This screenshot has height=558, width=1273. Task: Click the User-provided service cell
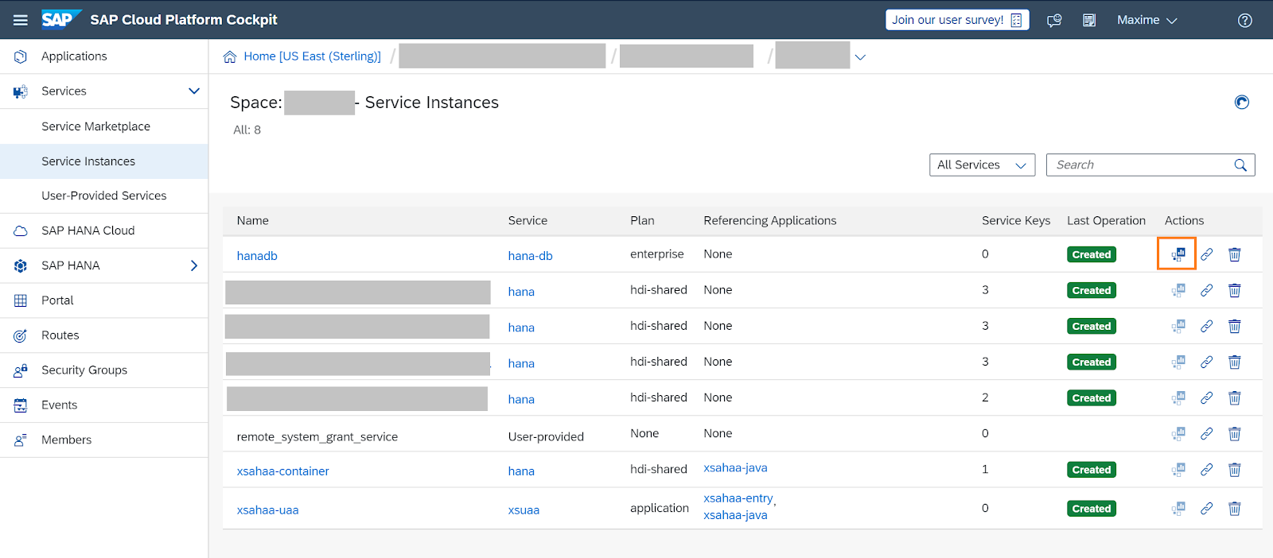[546, 437]
